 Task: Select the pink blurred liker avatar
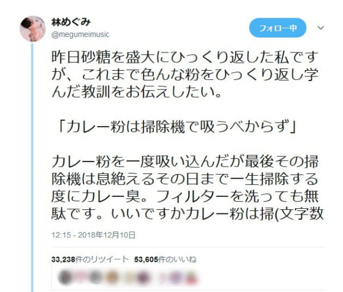tap(81, 277)
